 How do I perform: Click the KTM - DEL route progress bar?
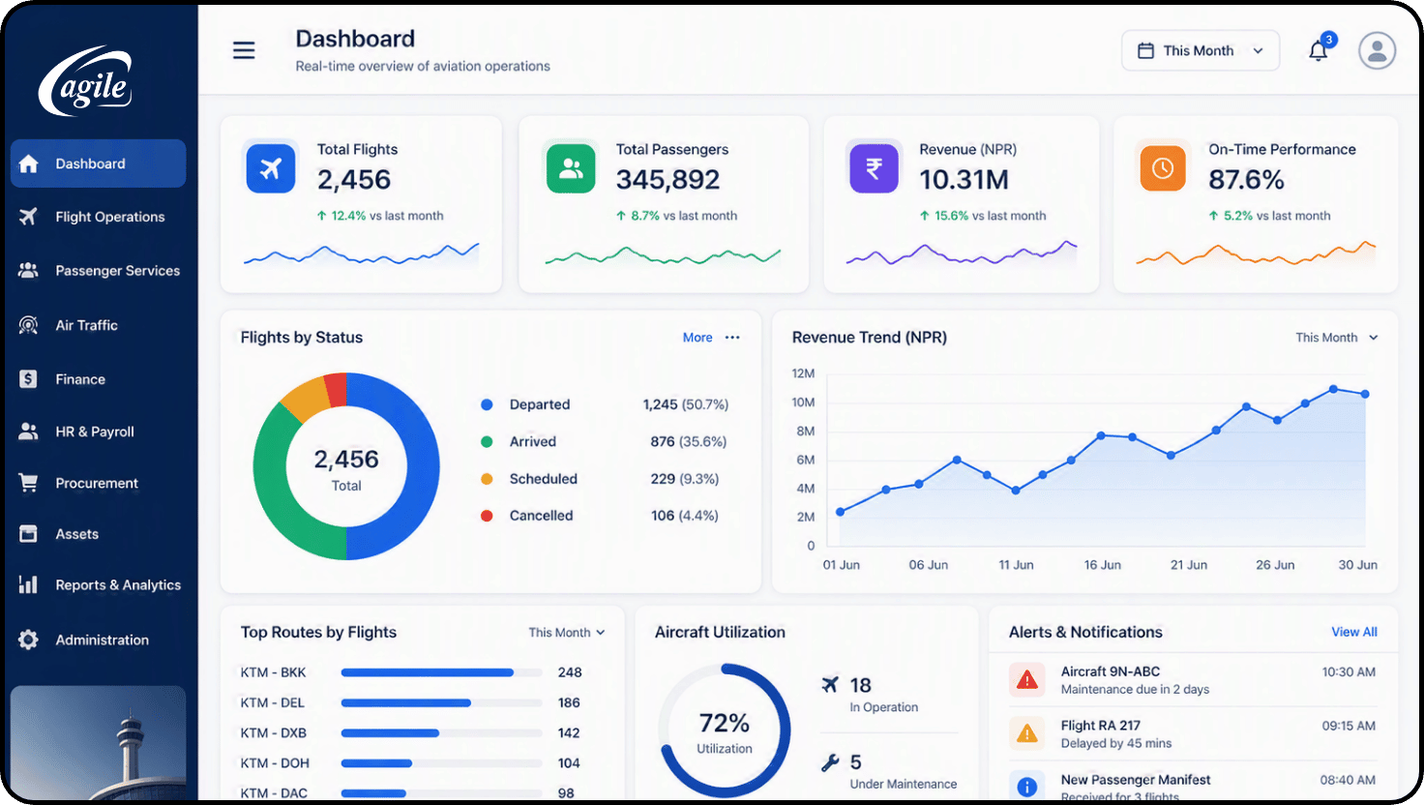(x=441, y=702)
